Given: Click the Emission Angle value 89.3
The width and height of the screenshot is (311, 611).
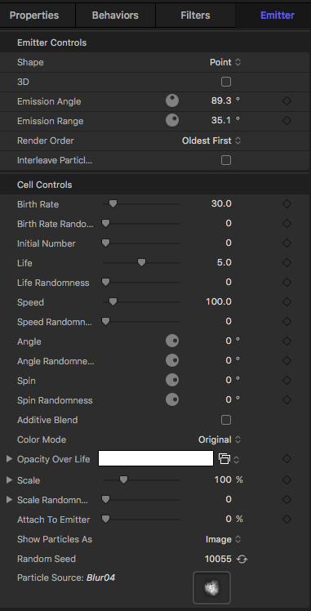Looking at the screenshot, I should [x=221, y=101].
